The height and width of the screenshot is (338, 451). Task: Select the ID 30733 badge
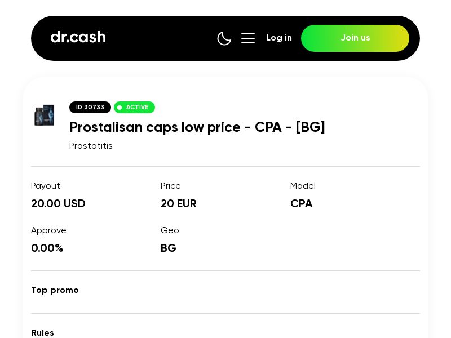(x=90, y=107)
